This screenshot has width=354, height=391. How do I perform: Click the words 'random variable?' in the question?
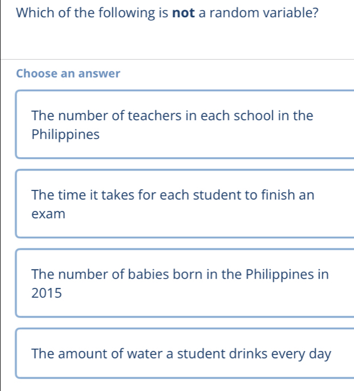[264, 13]
